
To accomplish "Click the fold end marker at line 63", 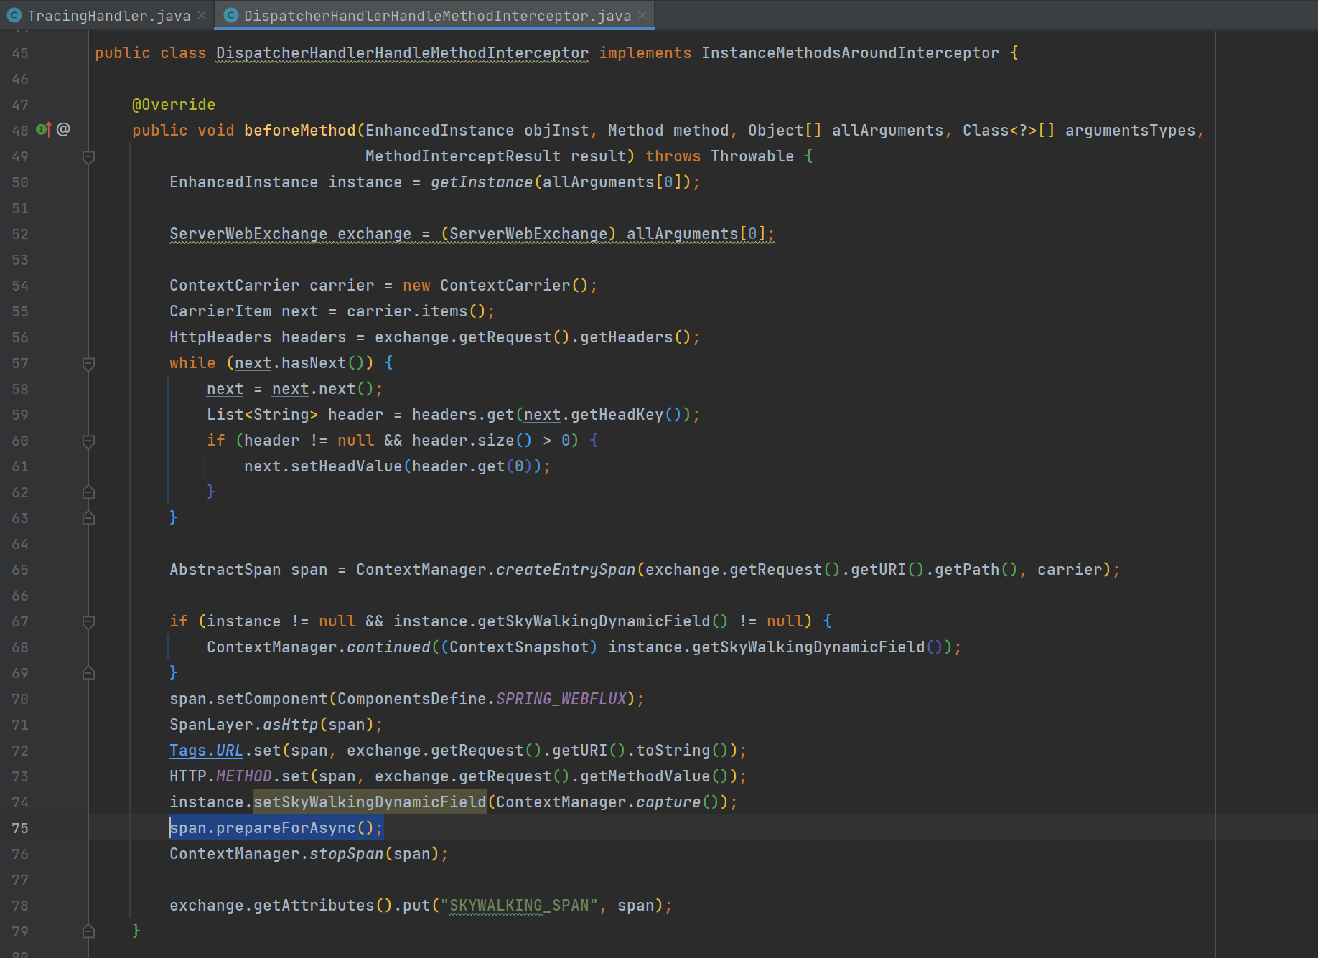I will coord(88,518).
